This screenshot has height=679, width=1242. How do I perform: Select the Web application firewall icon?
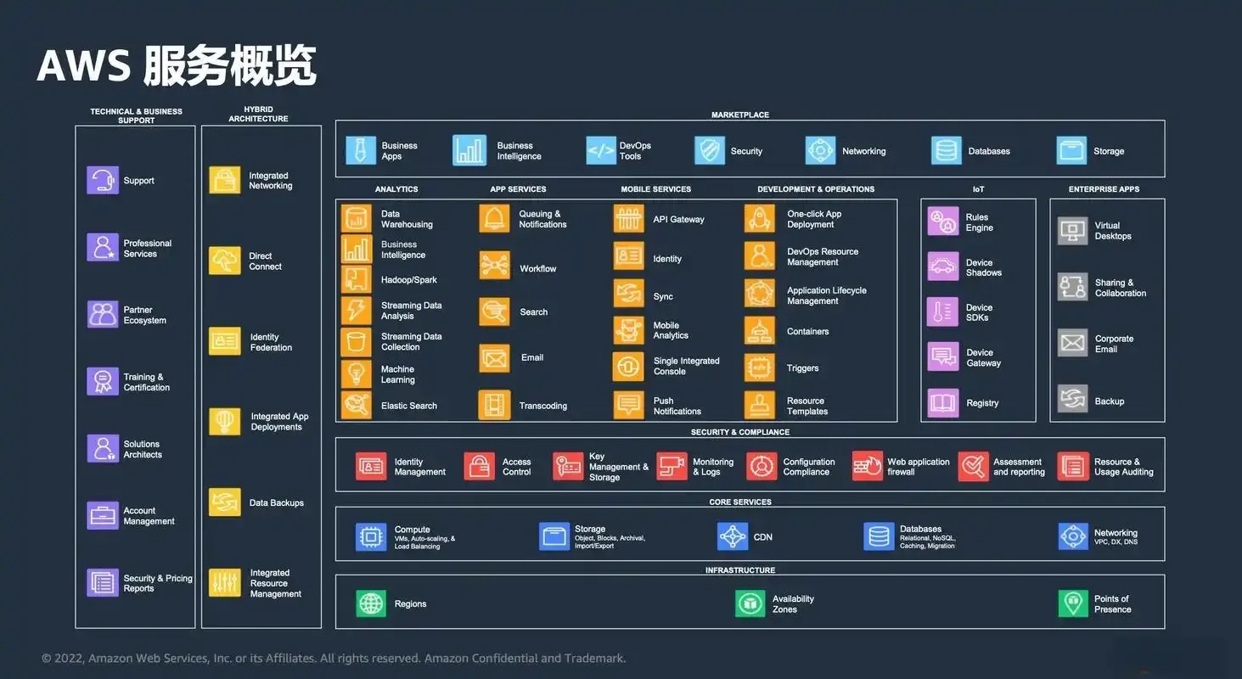pyautogui.click(x=868, y=466)
